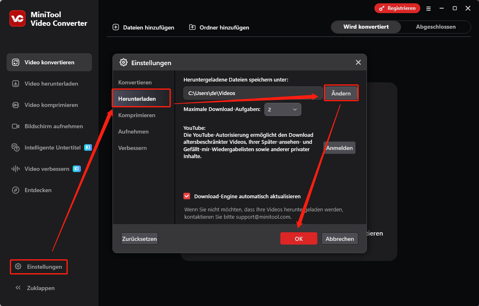Switch to the Abgeschlossen tab
Screen dimensions: 479x306
click(x=435, y=27)
